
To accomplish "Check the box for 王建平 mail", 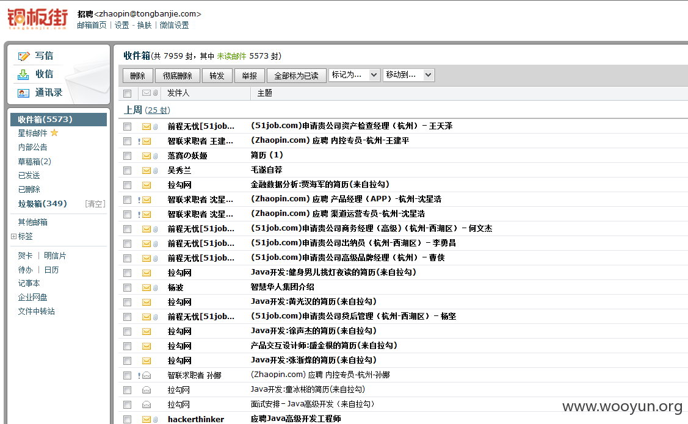I will 127,141.
